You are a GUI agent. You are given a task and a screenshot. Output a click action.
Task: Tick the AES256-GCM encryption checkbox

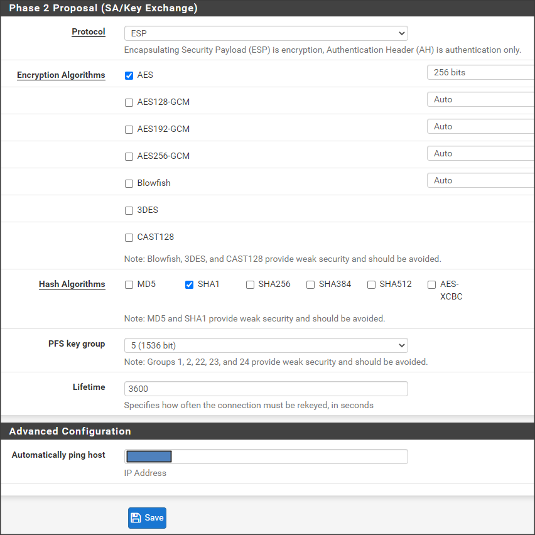coord(129,156)
